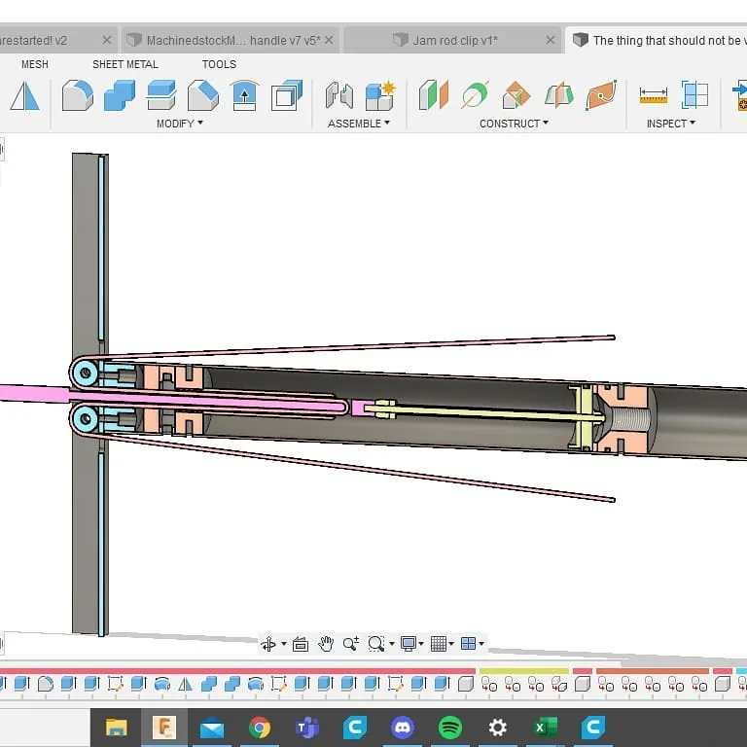Select the Press Pull tool
747x747 pixels.
(243, 95)
